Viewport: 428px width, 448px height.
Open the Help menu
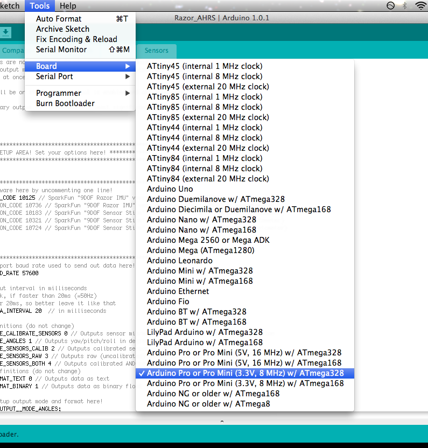point(68,6)
